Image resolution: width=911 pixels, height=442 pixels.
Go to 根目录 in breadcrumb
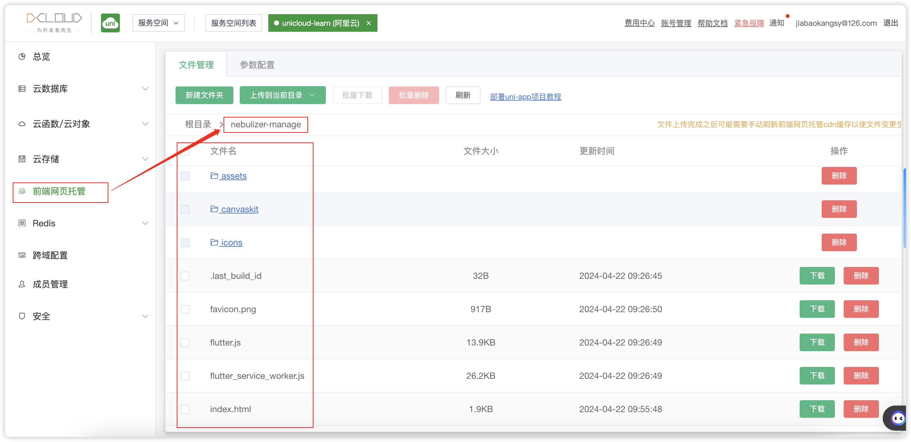(198, 124)
